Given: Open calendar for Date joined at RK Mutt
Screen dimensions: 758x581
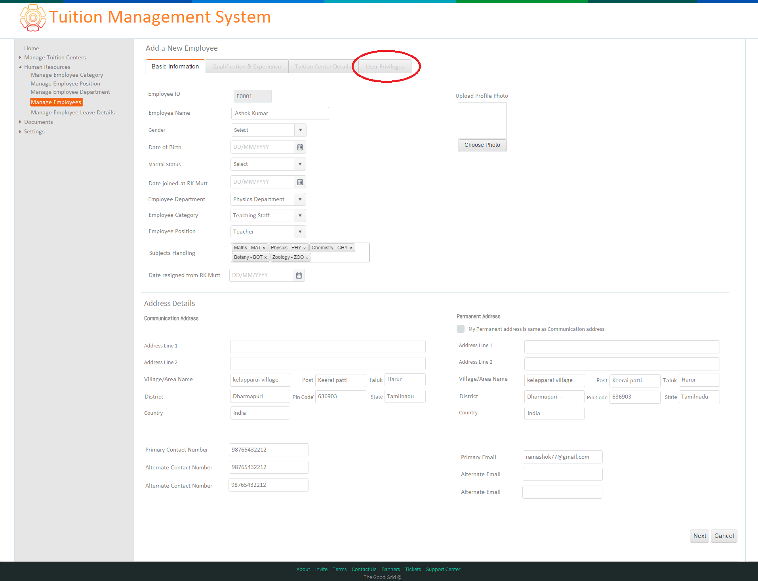Looking at the screenshot, I should (300, 182).
